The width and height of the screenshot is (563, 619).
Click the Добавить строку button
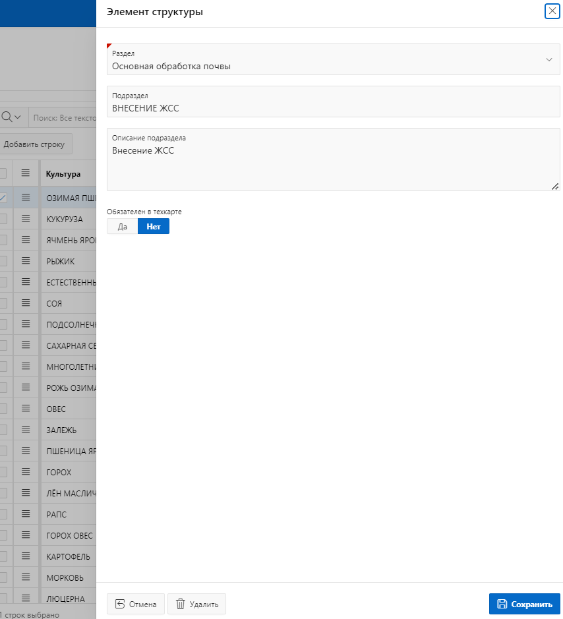click(x=37, y=144)
